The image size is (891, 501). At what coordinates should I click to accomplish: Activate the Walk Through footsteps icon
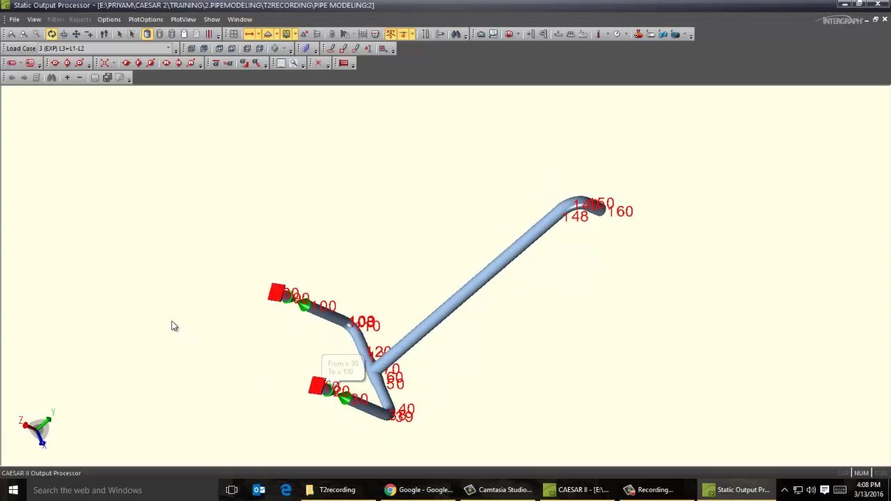104,33
